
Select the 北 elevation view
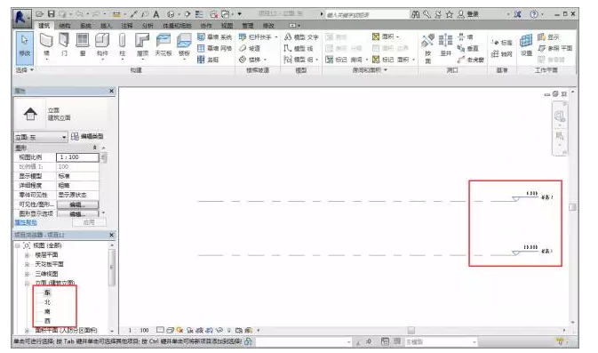pyautogui.click(x=47, y=302)
